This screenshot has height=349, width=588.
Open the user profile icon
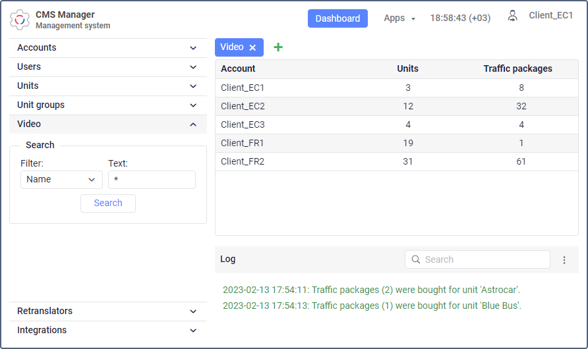(512, 16)
